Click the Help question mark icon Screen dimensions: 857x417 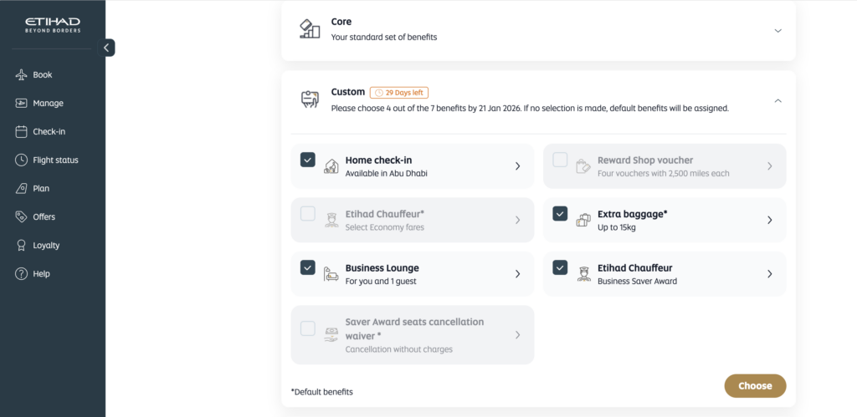(22, 274)
